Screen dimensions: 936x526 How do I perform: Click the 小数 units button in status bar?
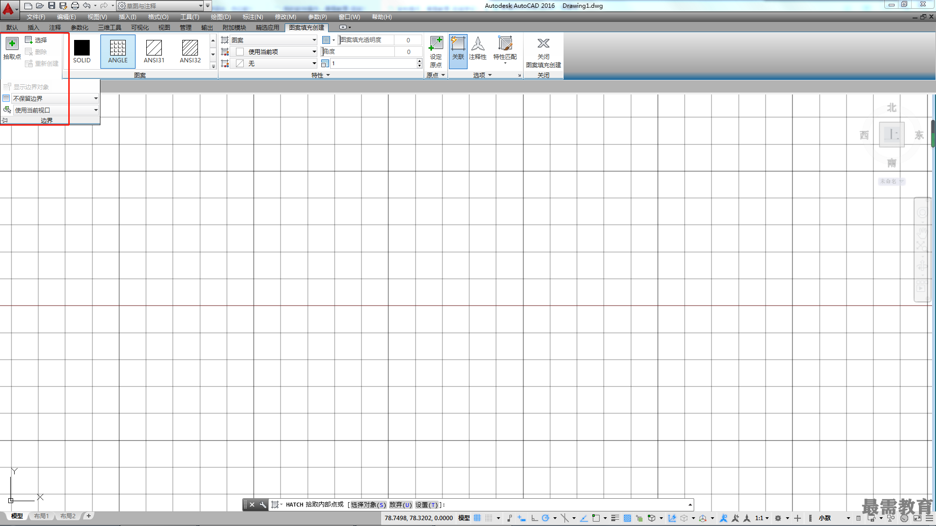pos(825,518)
